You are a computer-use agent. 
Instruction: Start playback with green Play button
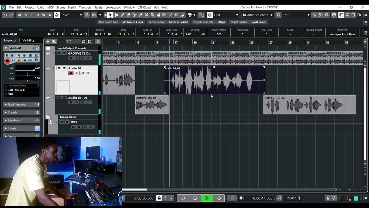coord(207,198)
